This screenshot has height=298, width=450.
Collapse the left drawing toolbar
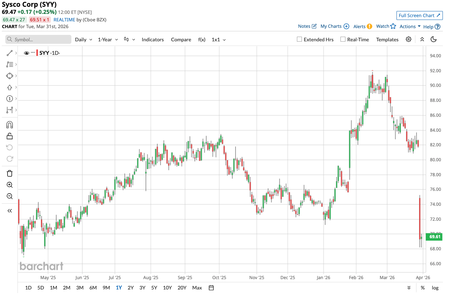[10, 211]
